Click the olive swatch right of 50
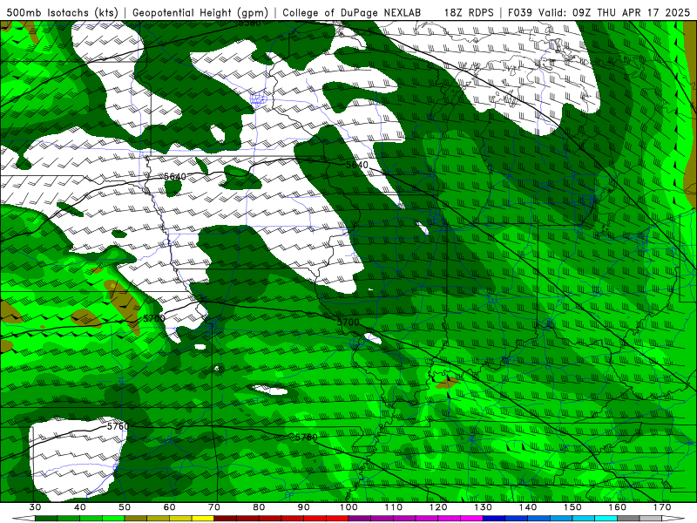This screenshot has height=523, width=697. (x=136, y=519)
